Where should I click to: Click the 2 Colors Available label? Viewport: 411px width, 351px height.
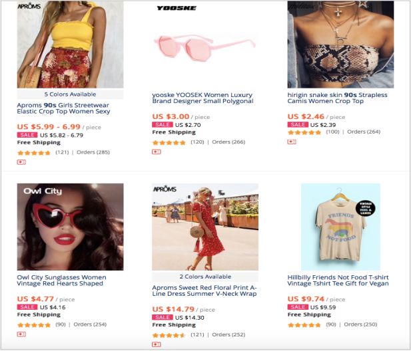[205, 277]
